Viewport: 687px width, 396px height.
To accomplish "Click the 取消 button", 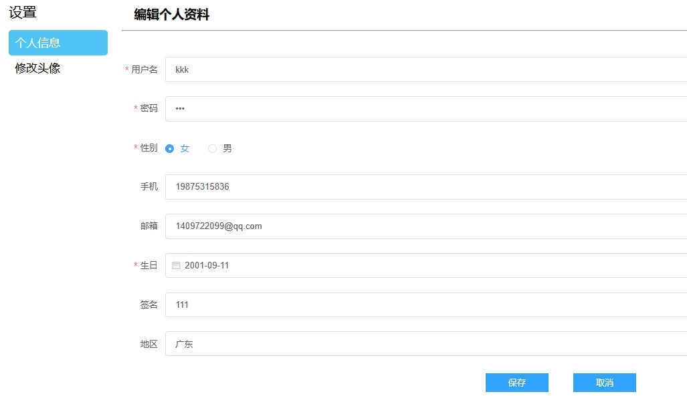I will pos(604,383).
